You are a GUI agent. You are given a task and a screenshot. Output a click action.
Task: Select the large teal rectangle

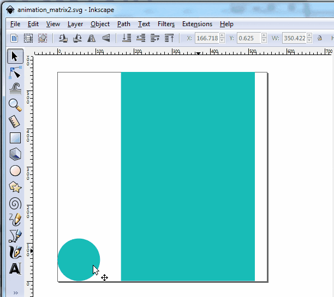188,177
